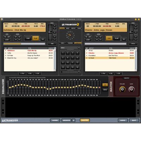
Task: Switch to the CLOCK tab
Action: coord(62,28)
